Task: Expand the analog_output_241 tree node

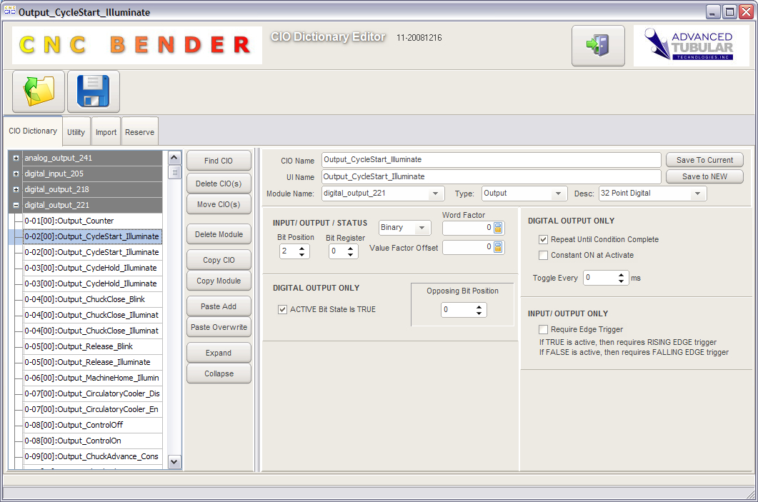Action: (16, 158)
